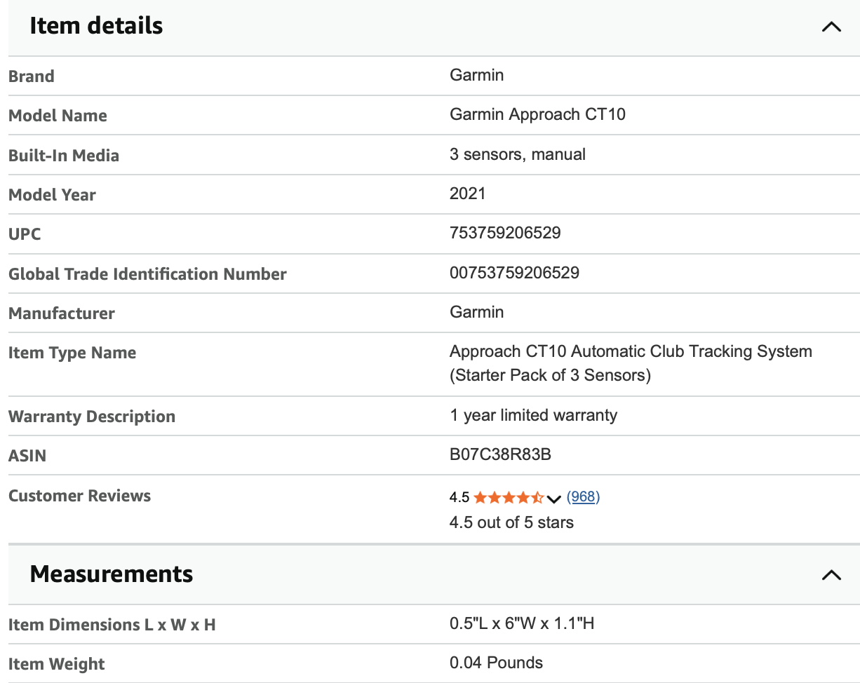Select the Manufacturer label
860x683 pixels.
tap(62, 313)
